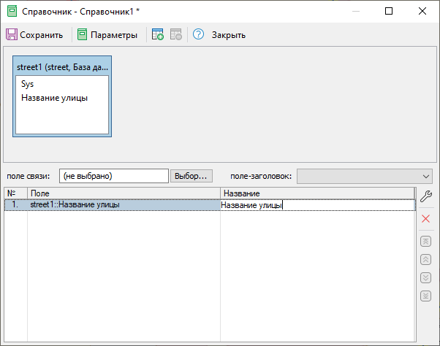Expand the поле-заголовок dropdown
440x346 pixels.
click(x=426, y=176)
